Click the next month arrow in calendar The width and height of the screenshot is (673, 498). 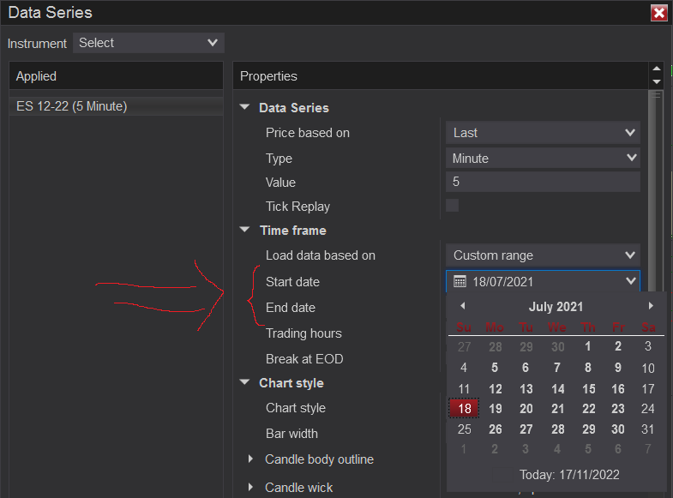tap(651, 306)
